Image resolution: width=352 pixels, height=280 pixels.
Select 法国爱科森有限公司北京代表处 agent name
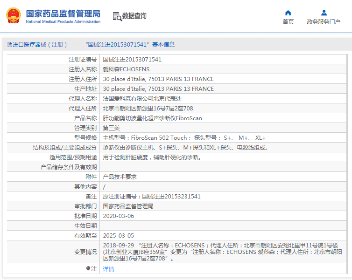click(142, 99)
